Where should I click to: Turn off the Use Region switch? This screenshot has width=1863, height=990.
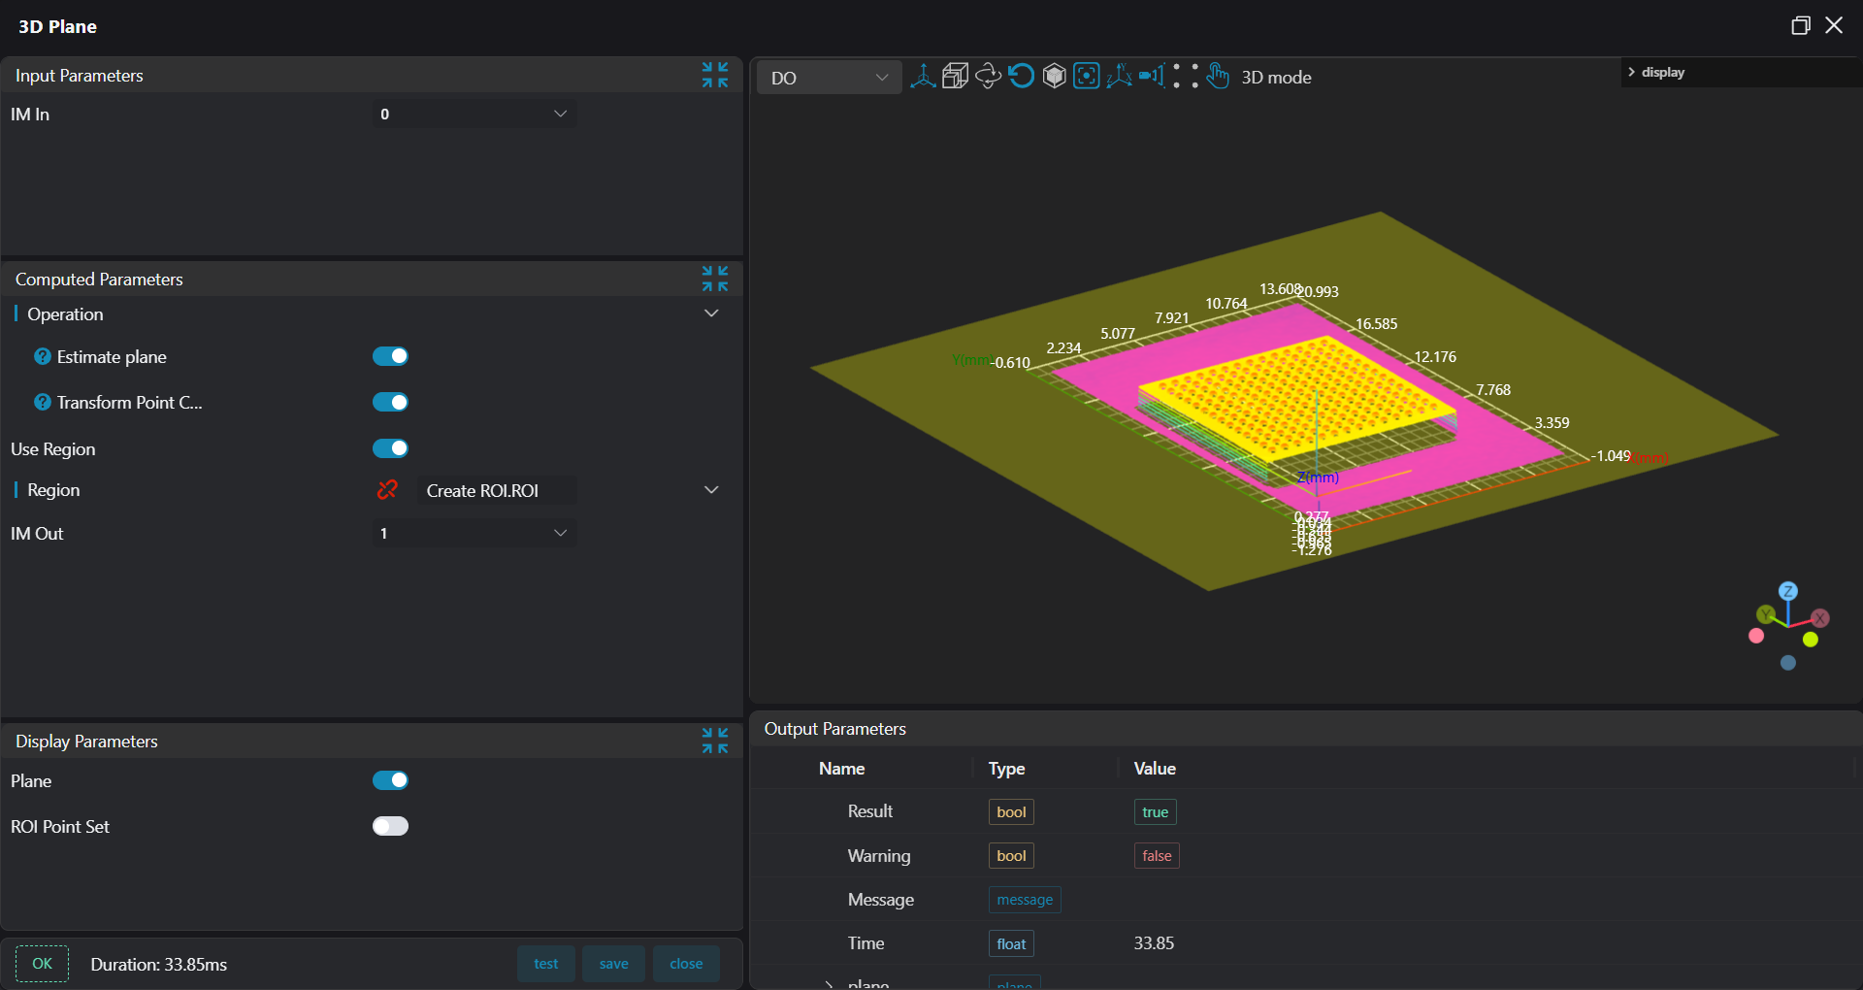390,448
